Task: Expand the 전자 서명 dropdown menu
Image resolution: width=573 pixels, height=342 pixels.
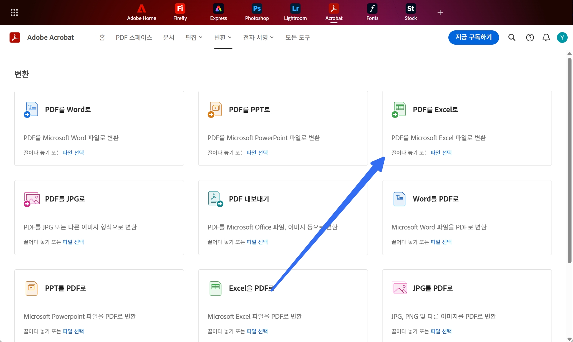Action: (x=258, y=38)
